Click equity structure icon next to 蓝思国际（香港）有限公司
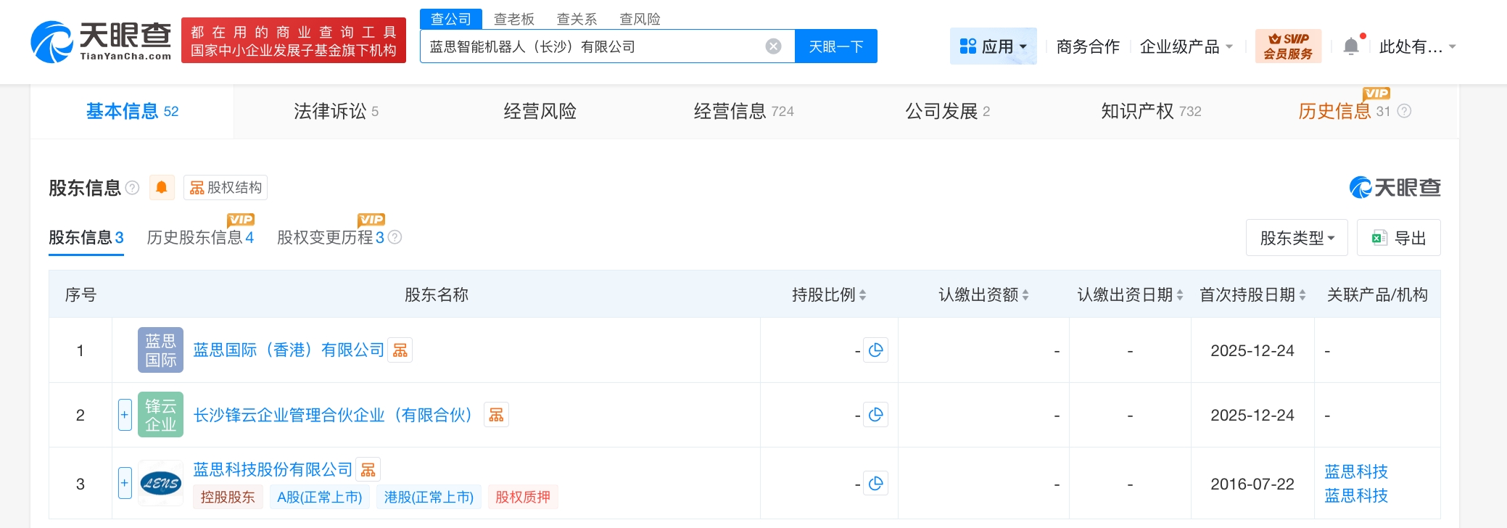The height and width of the screenshot is (528, 1507). pyautogui.click(x=400, y=350)
